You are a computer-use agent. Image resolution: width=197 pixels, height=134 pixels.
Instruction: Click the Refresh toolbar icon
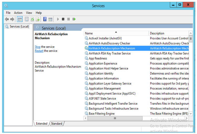coord(32,19)
